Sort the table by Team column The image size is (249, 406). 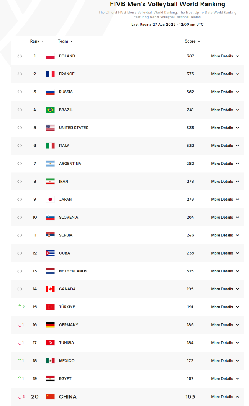point(65,41)
